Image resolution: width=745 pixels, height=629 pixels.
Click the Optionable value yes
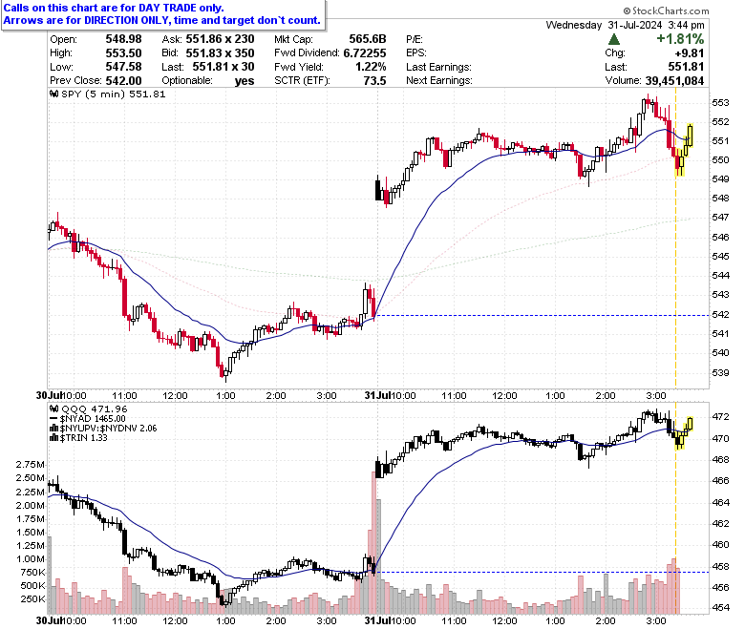245,81
